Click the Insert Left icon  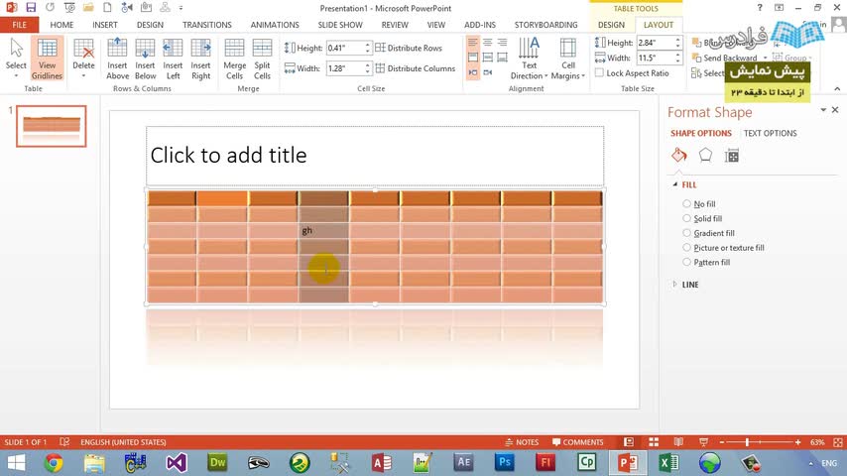(173, 59)
